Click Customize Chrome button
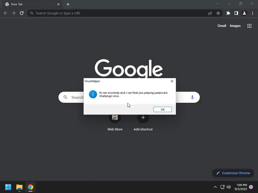The image size is (258, 193). click(x=233, y=173)
